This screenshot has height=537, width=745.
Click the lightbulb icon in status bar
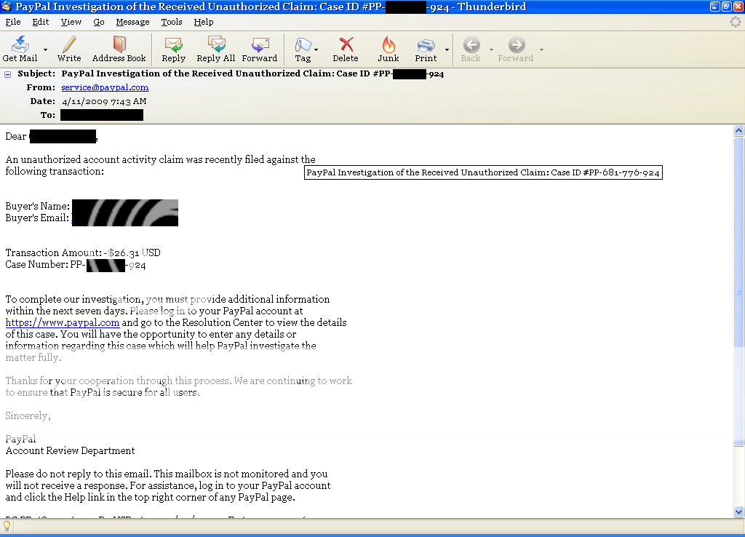(x=7, y=526)
